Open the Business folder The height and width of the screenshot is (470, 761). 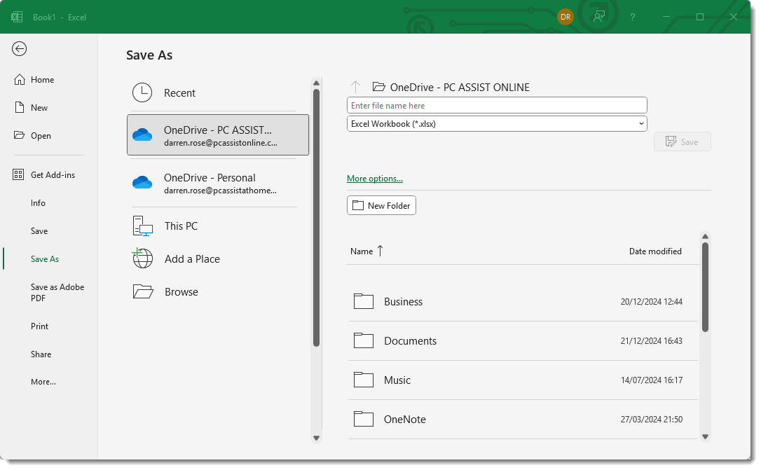[403, 301]
